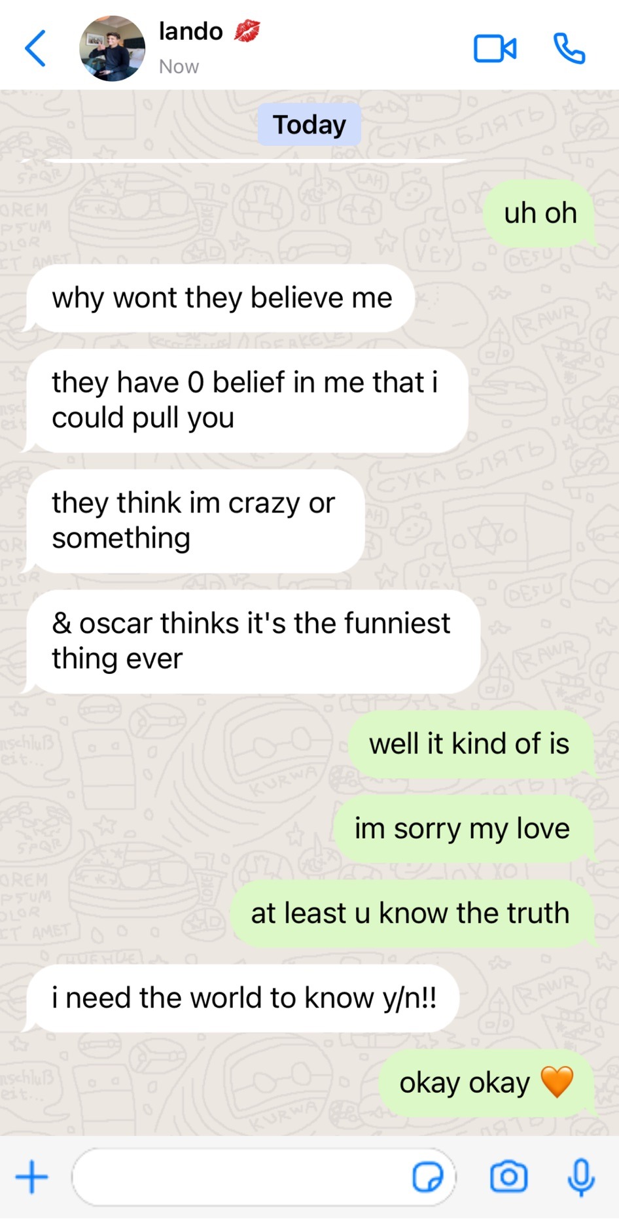The image size is (619, 1219).
Task: Select the 'okay okay' orange heart message
Action: point(487,1083)
